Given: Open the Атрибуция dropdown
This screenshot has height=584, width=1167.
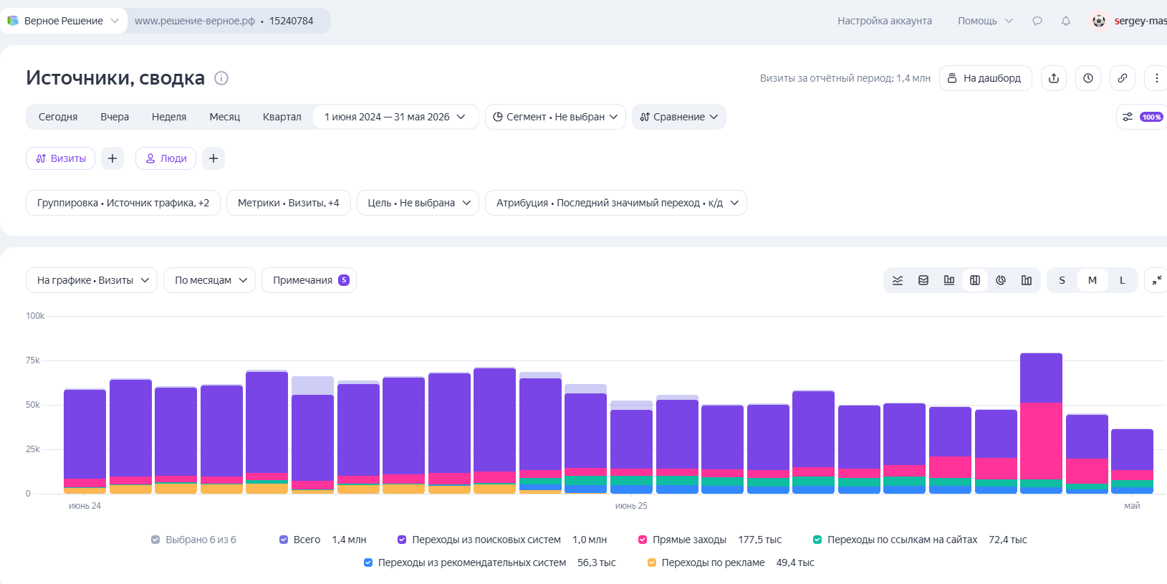Looking at the screenshot, I should click(x=616, y=203).
